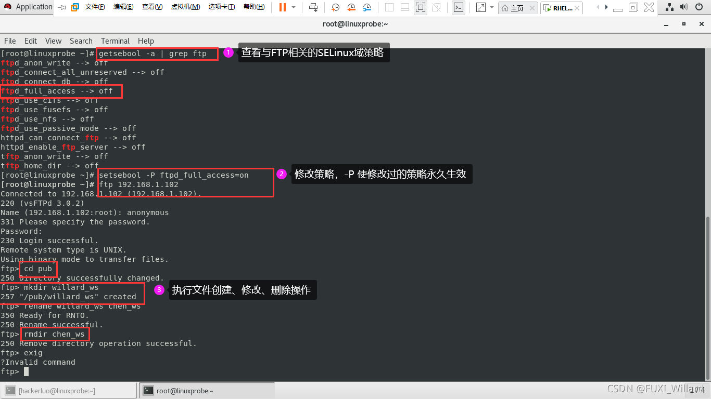Enter VMware full screen mode

420,7
